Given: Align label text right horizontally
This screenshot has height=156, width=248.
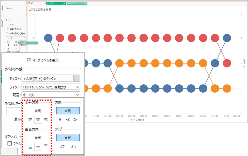Looking at the screenshot, I should point(46,120).
